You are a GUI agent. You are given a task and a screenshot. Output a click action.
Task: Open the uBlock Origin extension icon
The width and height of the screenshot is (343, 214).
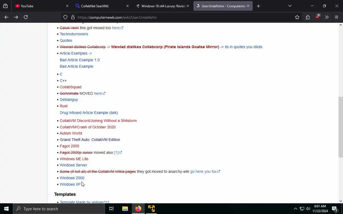(317, 17)
